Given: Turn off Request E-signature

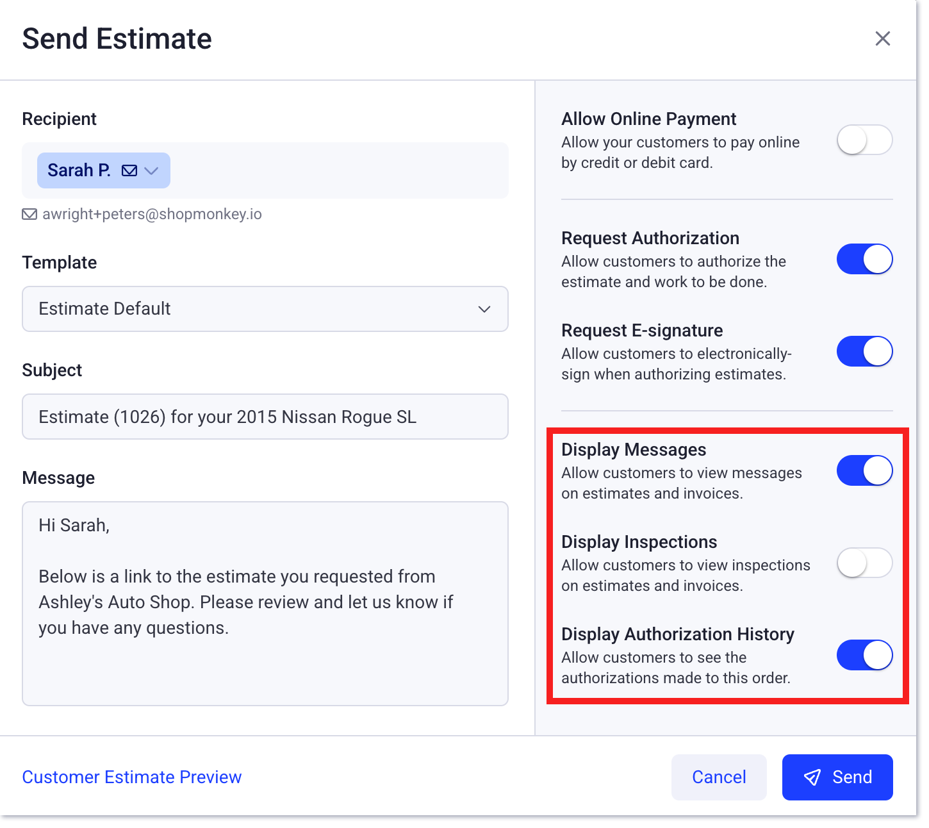Looking at the screenshot, I should click(x=864, y=351).
